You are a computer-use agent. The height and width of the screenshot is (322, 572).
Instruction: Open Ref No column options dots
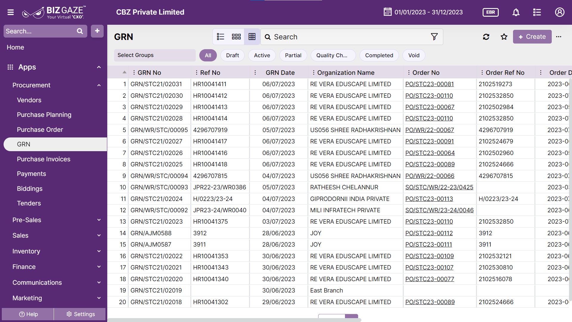pyautogui.click(x=196, y=72)
